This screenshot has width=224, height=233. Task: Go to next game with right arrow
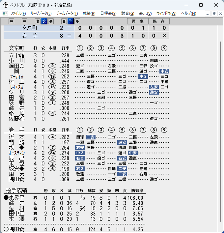[24, 21]
